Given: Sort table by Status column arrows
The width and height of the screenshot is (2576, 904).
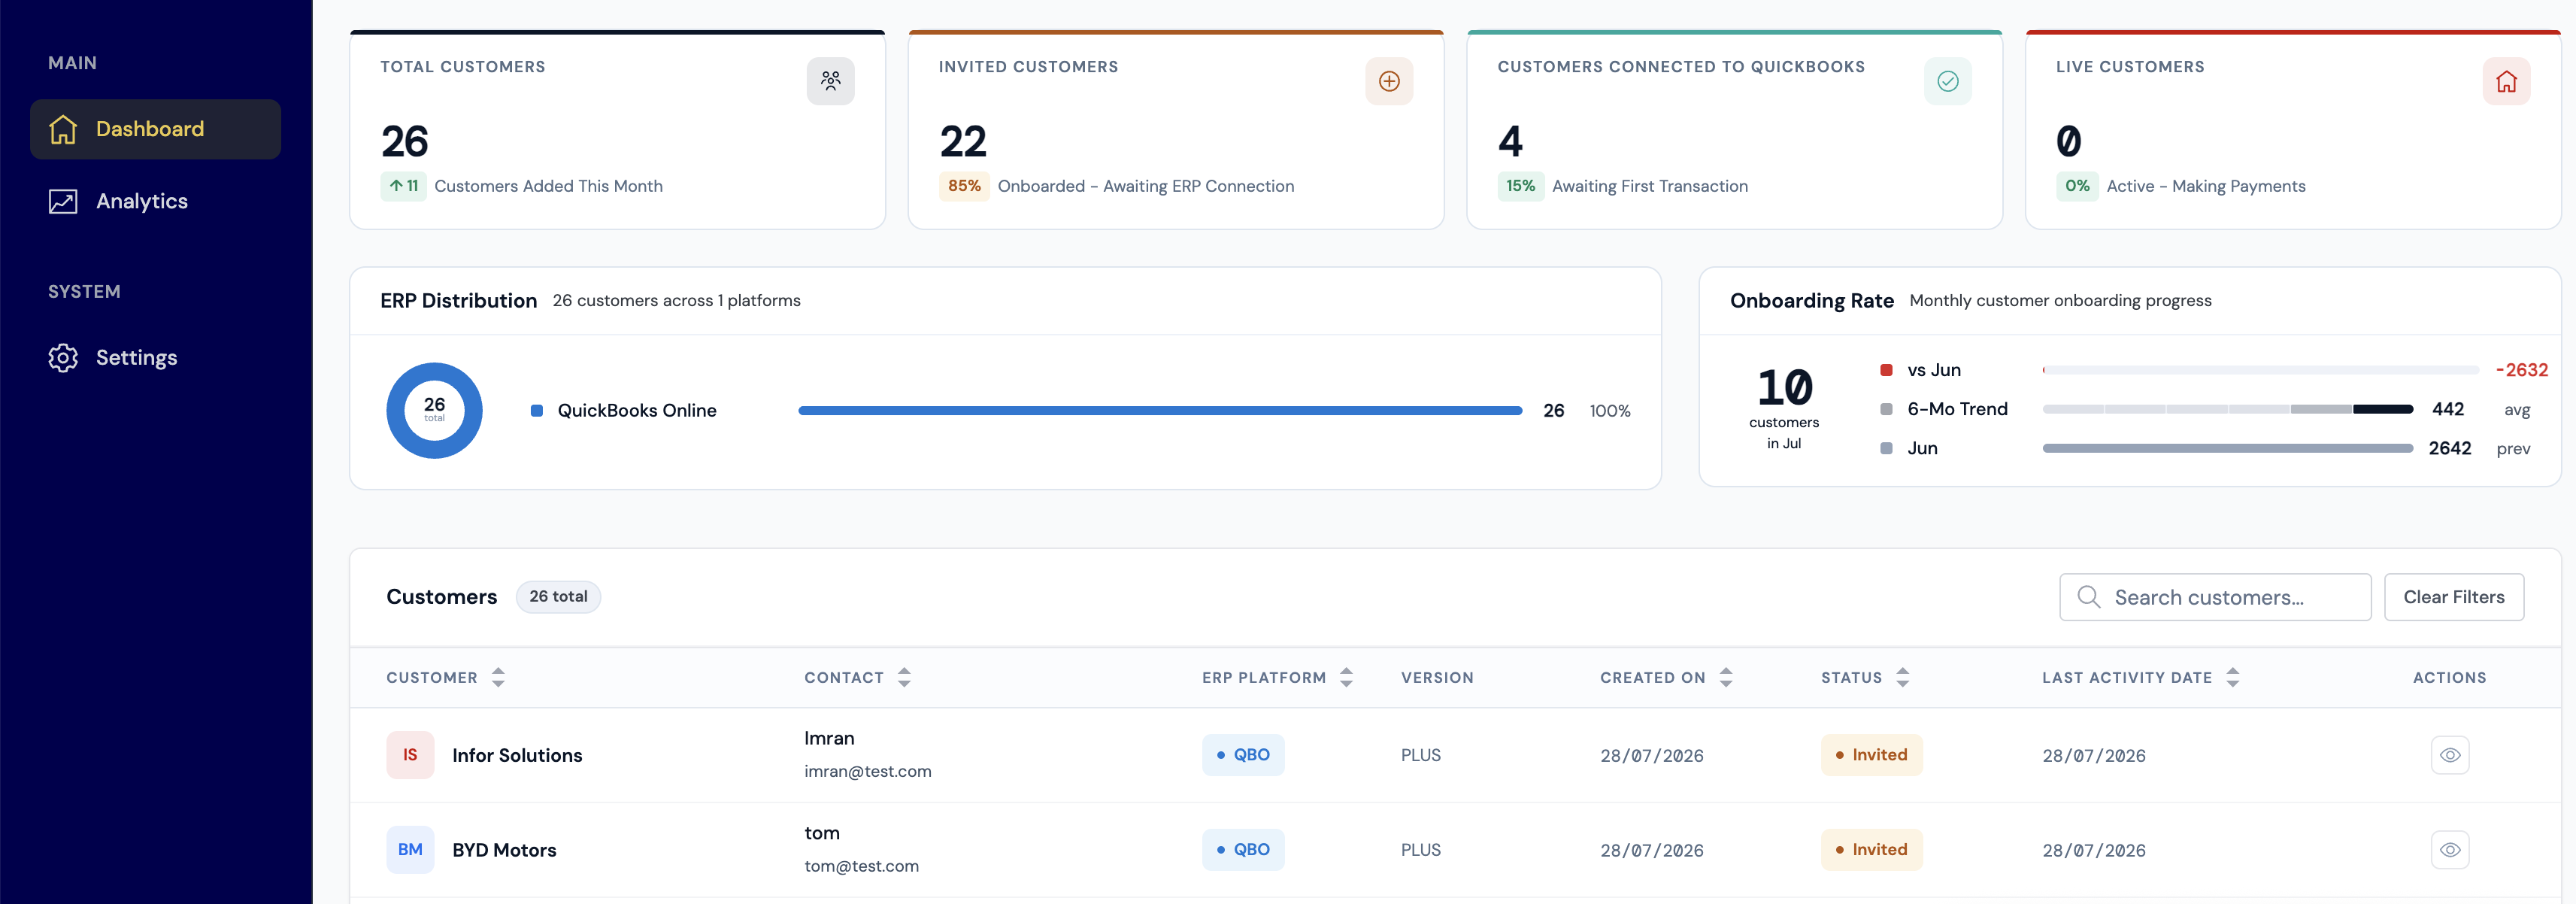Looking at the screenshot, I should click(x=1902, y=677).
